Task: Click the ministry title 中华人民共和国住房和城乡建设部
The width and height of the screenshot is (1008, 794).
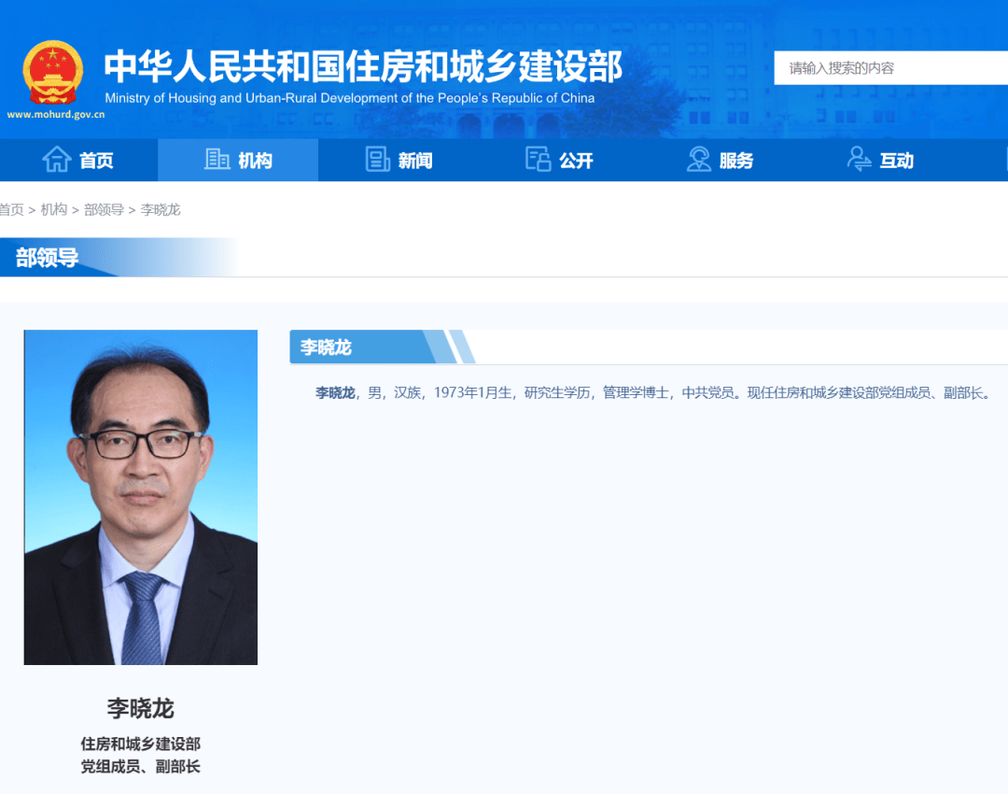Action: (363, 66)
